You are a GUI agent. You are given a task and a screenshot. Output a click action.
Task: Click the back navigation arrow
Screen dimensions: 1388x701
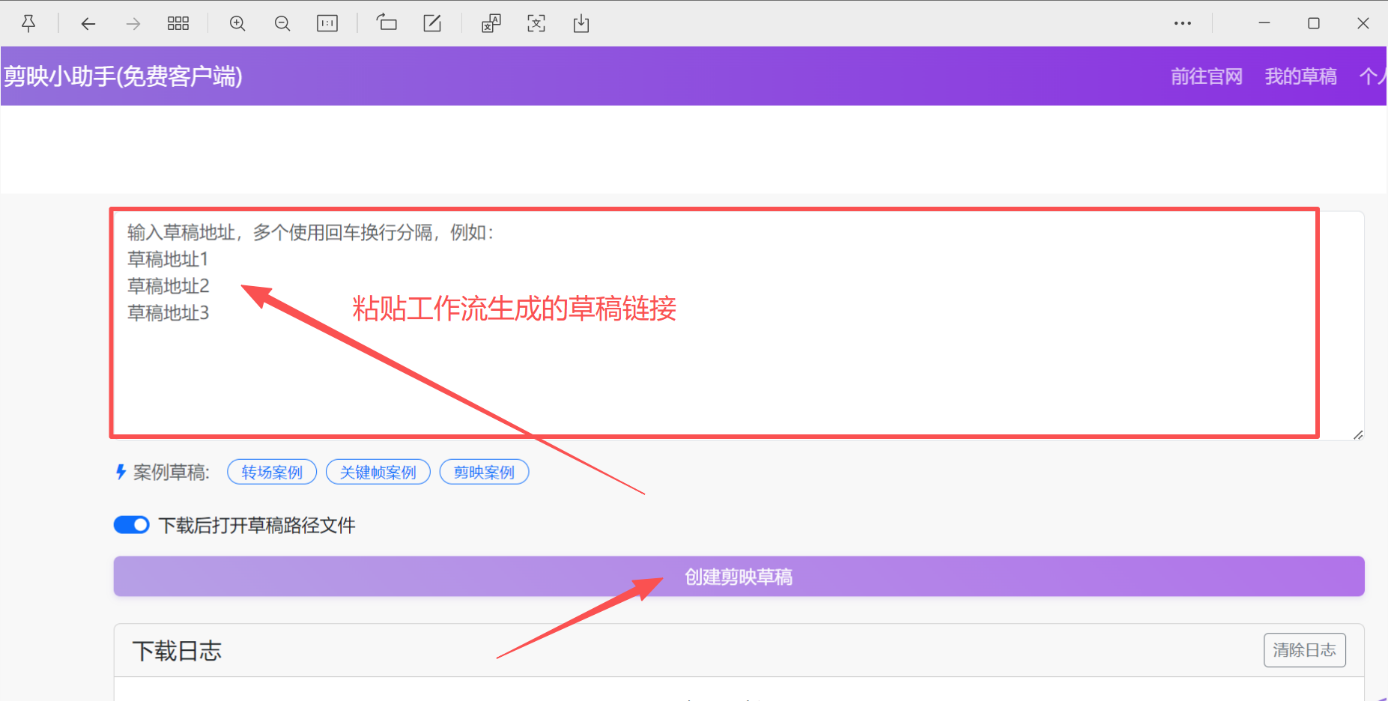click(x=88, y=23)
